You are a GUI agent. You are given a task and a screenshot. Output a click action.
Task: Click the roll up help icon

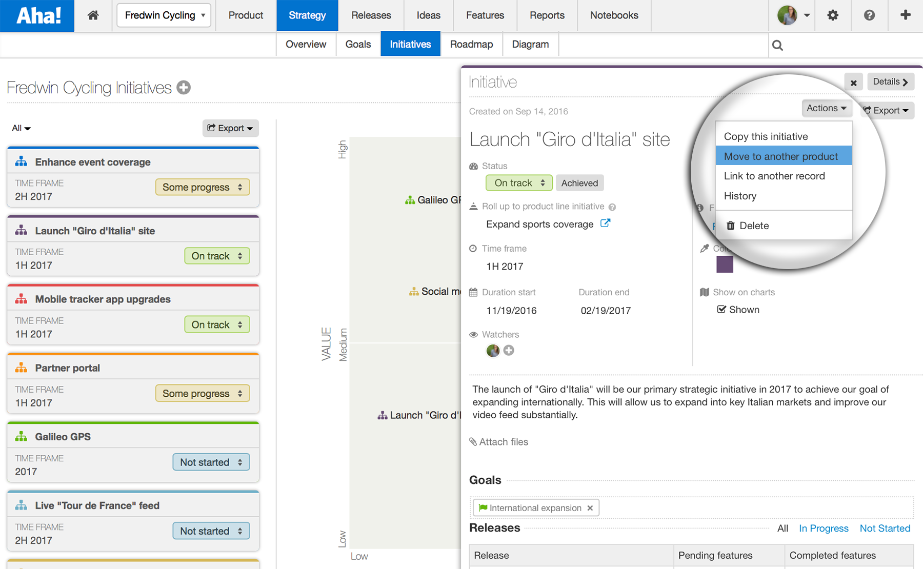coord(612,207)
